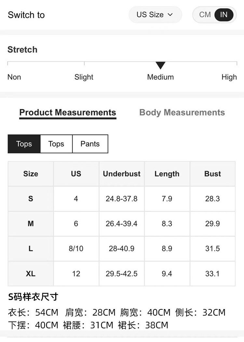Set stretch level to Non

14,77
